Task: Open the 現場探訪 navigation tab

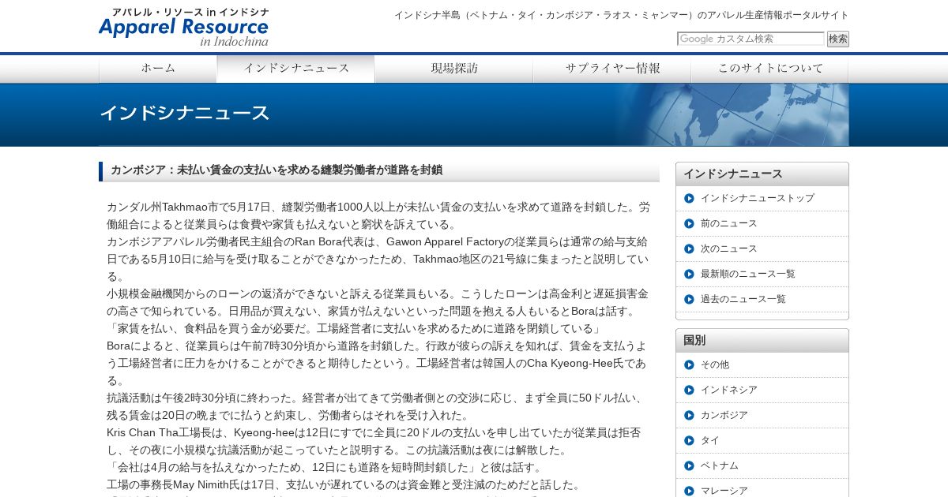Action: 454,69
